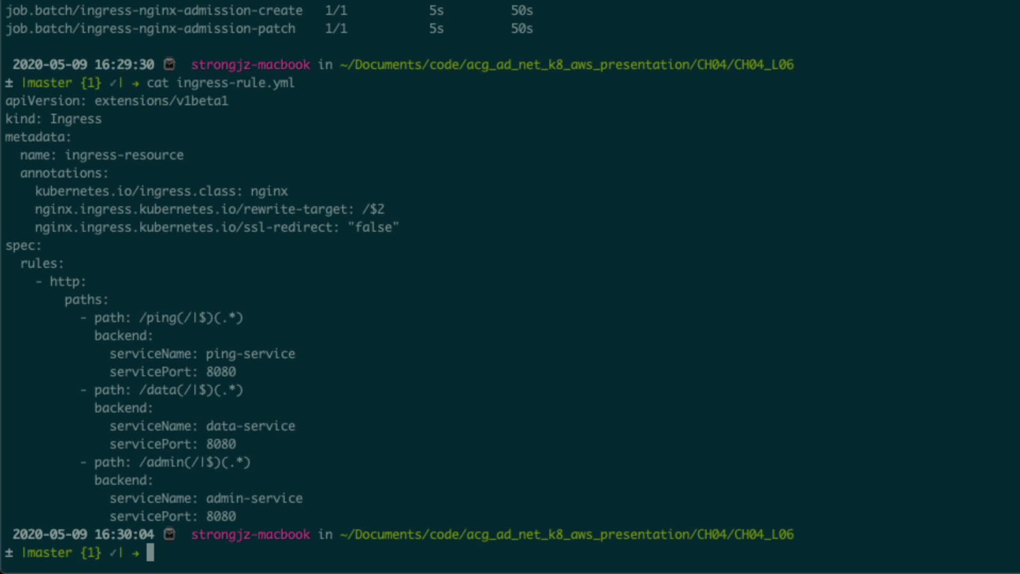Click the ping-service serviceName value

(x=250, y=354)
